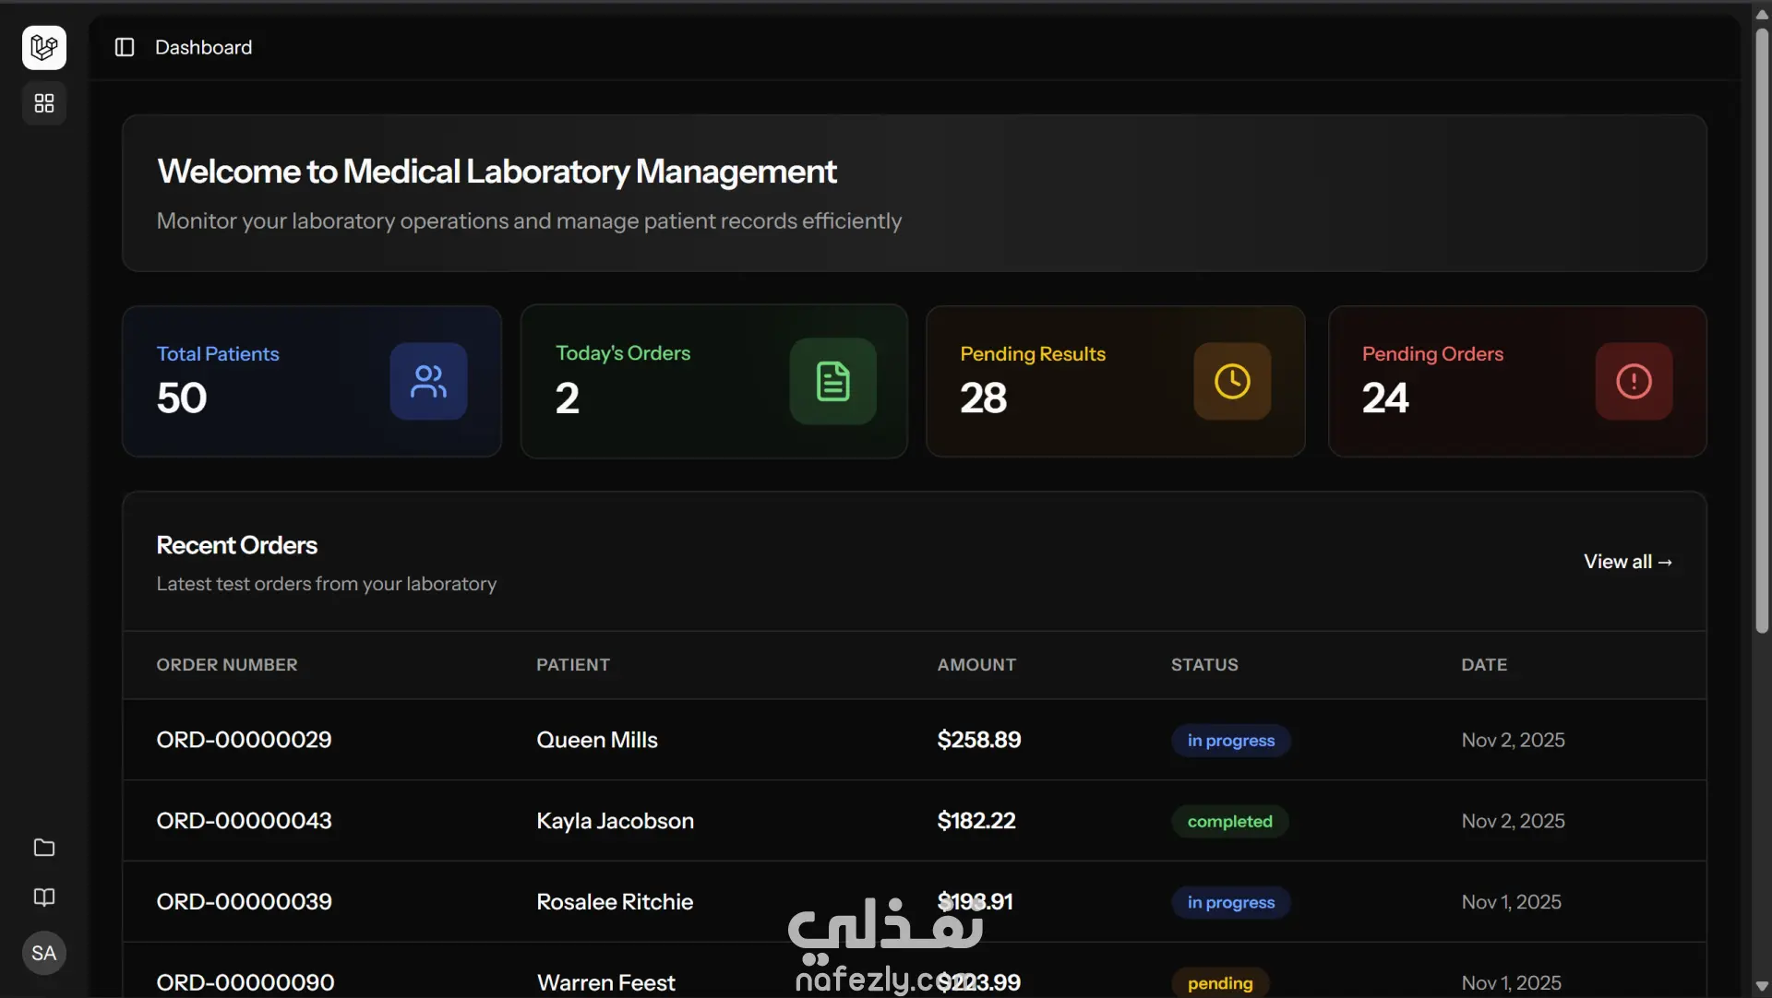Click the Total Patients people icon

(x=428, y=381)
